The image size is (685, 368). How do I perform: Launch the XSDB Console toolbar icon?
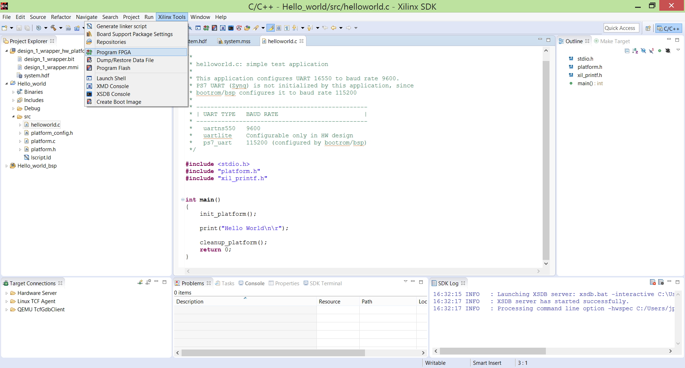pos(231,28)
